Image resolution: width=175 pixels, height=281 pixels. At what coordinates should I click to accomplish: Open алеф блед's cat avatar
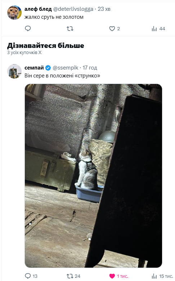click(x=14, y=13)
